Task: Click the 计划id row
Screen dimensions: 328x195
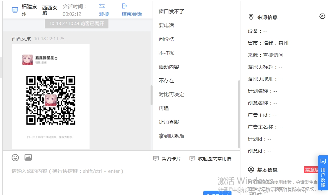Action: pos(260,139)
